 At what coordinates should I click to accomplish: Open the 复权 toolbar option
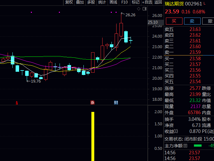69,2
